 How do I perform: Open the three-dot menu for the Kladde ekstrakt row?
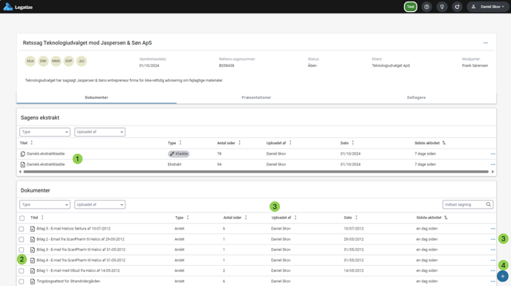492,154
